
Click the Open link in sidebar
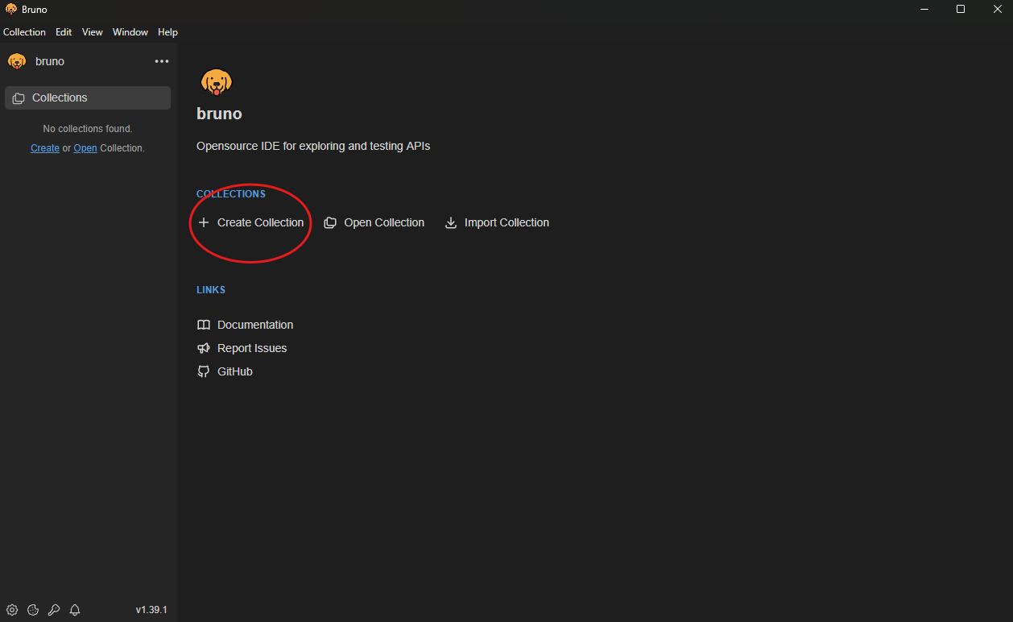tap(85, 148)
